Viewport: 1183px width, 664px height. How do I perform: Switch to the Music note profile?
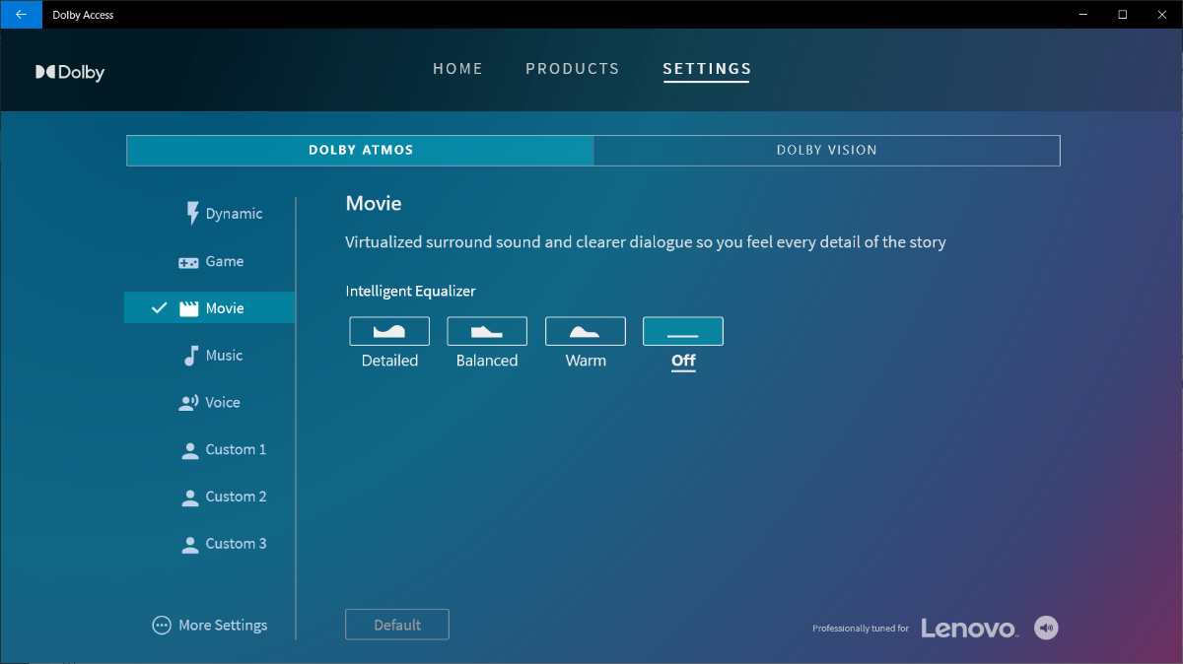[x=190, y=356]
